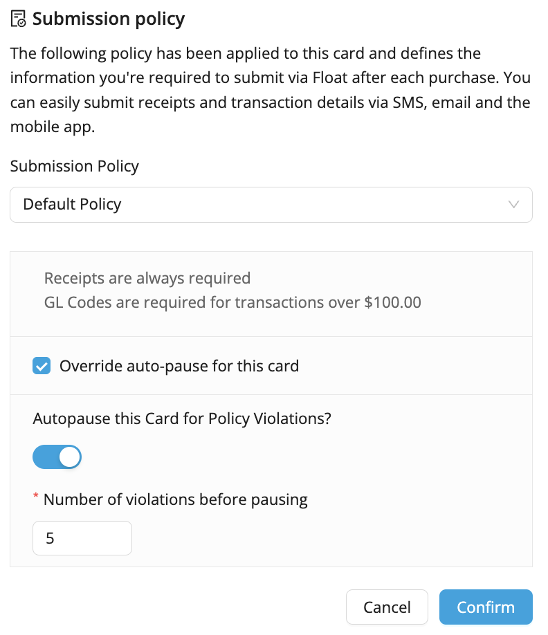Open the Default Policy dropdown chevron
Image resolution: width=548 pixels, height=635 pixels.
point(513,205)
